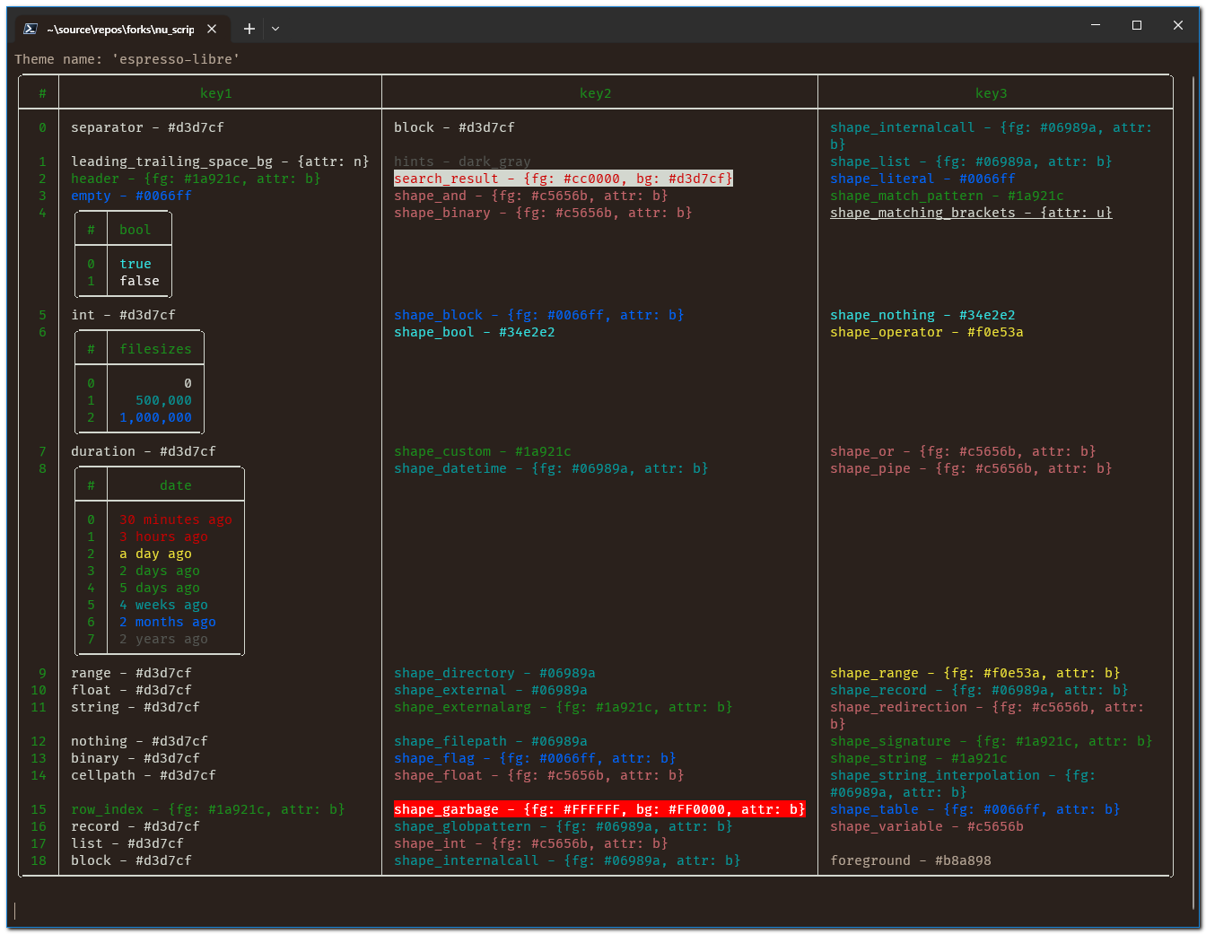This screenshot has height=934, width=1206.
Task: Click 'shape_directory - #06989a' text
Action: point(494,673)
